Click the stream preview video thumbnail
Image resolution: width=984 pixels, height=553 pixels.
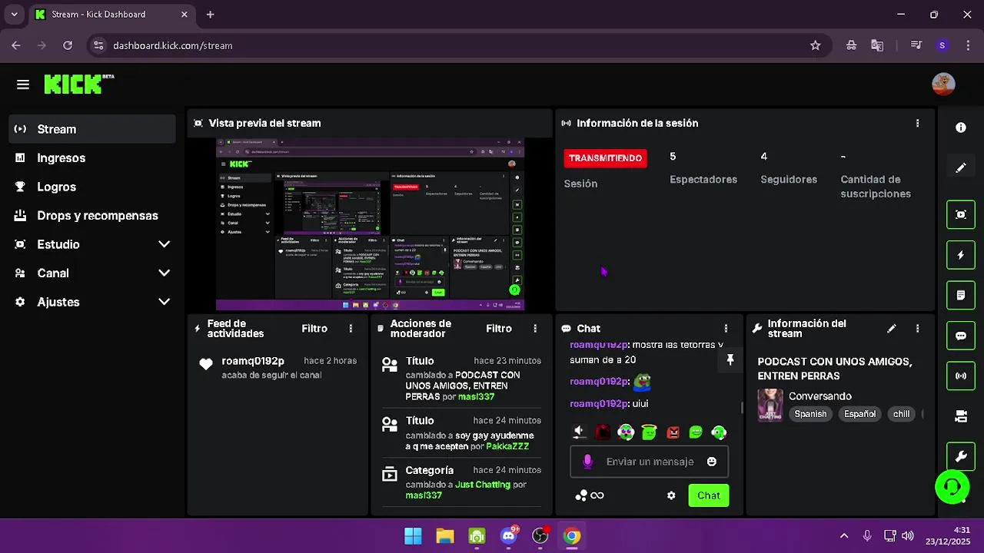(x=370, y=224)
